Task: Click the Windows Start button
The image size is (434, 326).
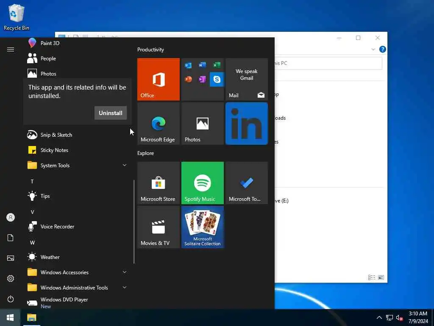Action: coord(10,318)
